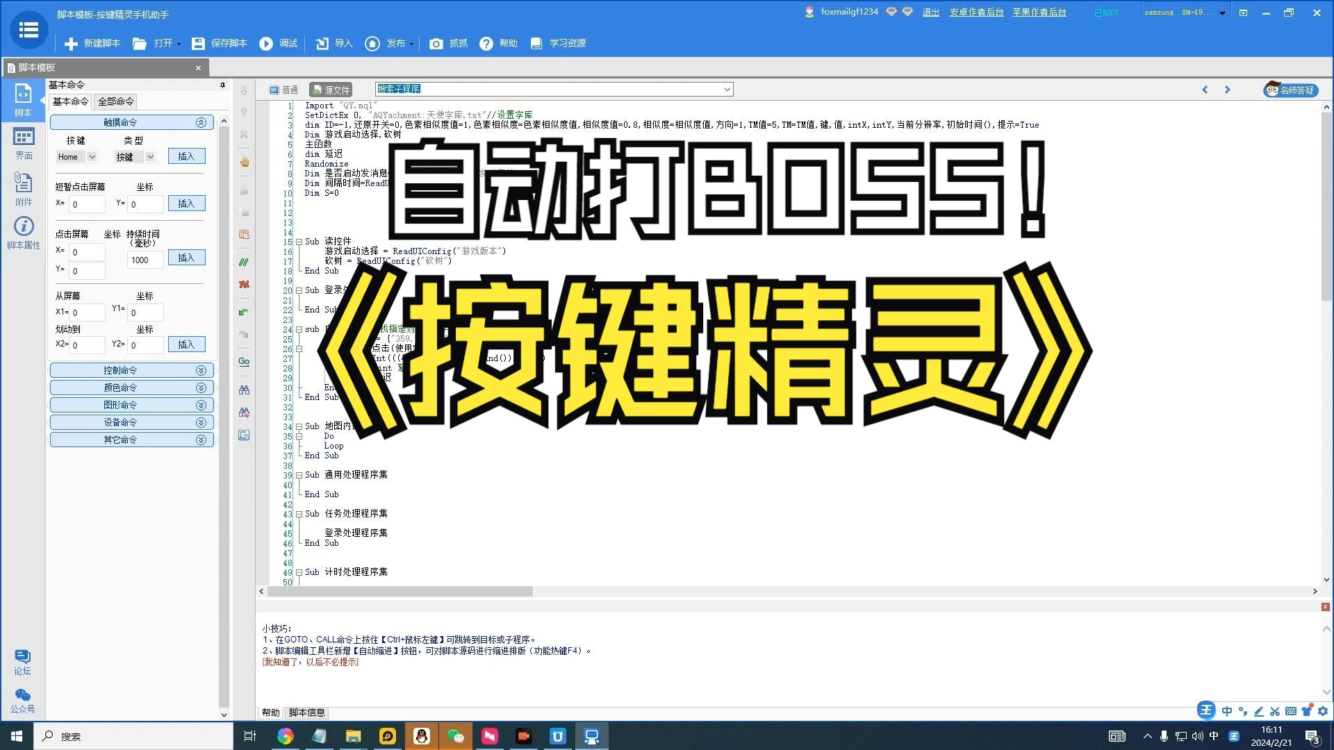Click the form list icon below the binoculars
The image size is (1334, 750).
244,435
